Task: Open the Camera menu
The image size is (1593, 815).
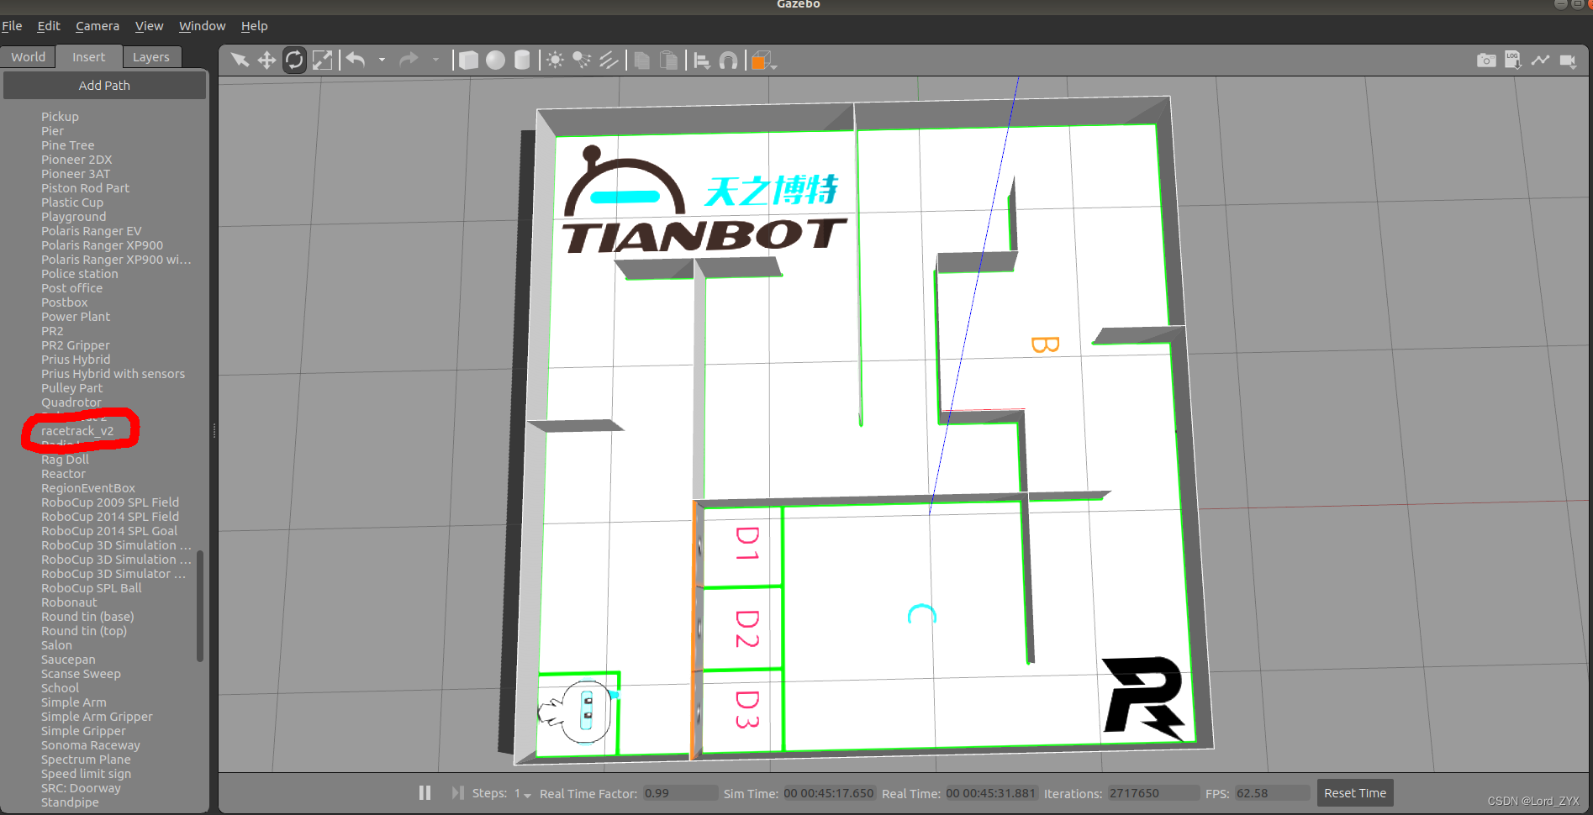Action: 98,26
